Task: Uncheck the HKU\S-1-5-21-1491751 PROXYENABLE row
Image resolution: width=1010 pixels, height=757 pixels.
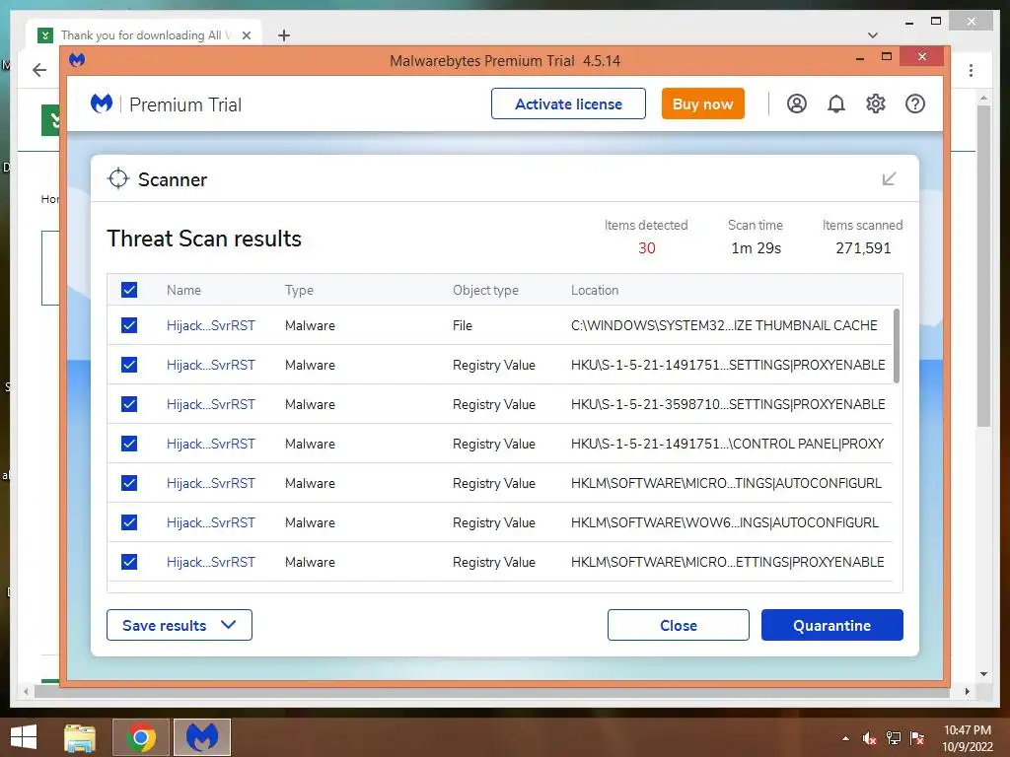Action: (129, 365)
